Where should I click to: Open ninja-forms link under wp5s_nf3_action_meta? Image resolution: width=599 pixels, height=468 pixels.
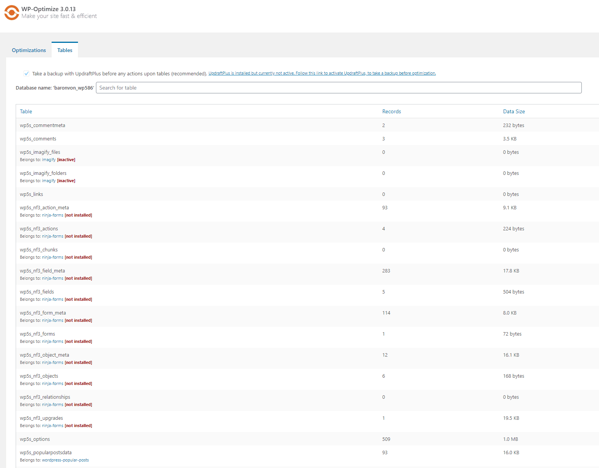[x=52, y=215]
